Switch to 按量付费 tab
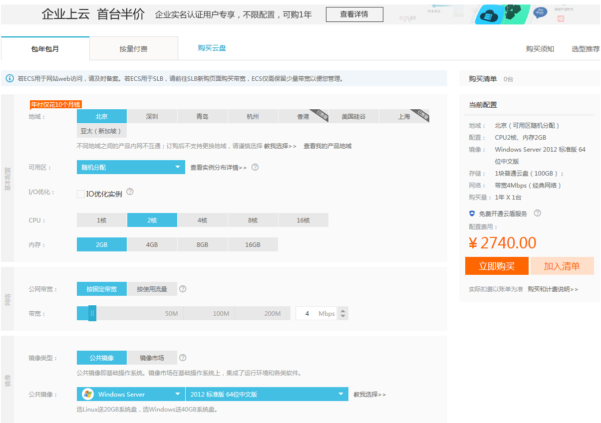This screenshot has height=423, width=601. [x=134, y=48]
